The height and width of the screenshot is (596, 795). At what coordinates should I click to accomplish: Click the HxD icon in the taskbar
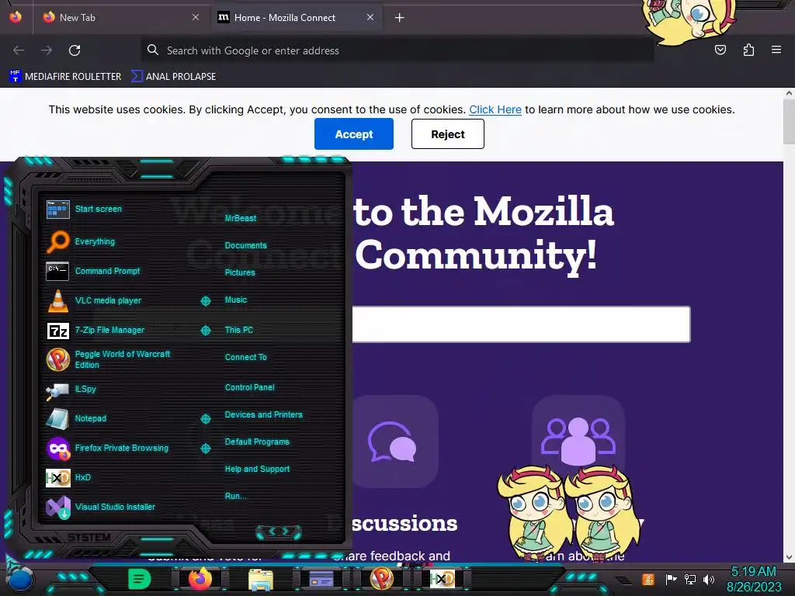click(x=442, y=579)
